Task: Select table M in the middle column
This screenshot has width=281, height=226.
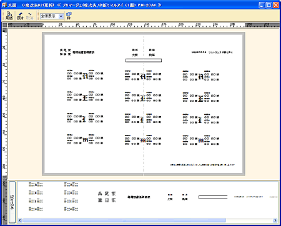Action: tap(143, 140)
